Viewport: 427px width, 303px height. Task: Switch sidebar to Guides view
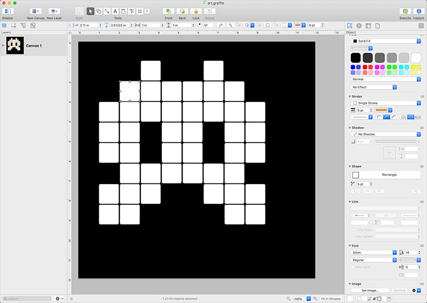[x=14, y=26]
